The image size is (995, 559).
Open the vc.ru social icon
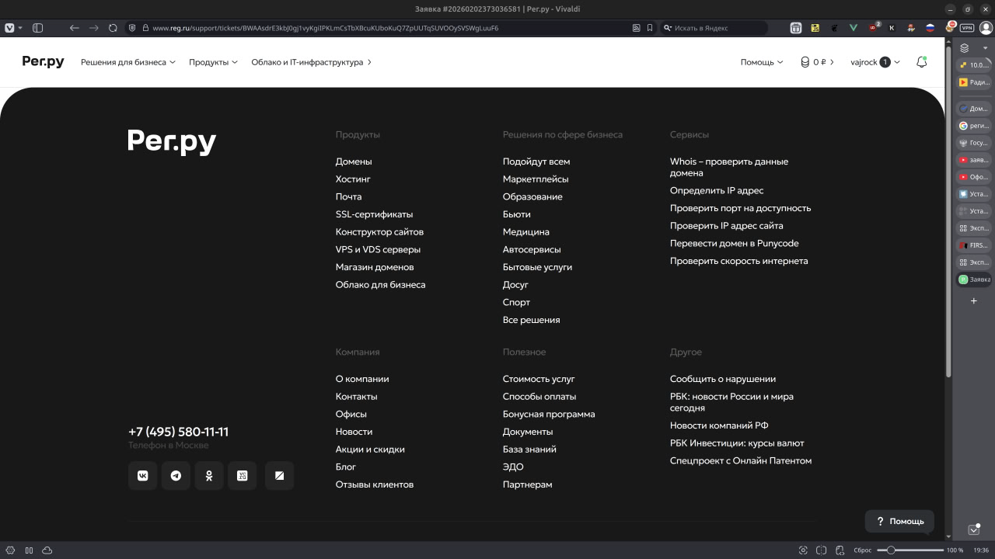(242, 475)
